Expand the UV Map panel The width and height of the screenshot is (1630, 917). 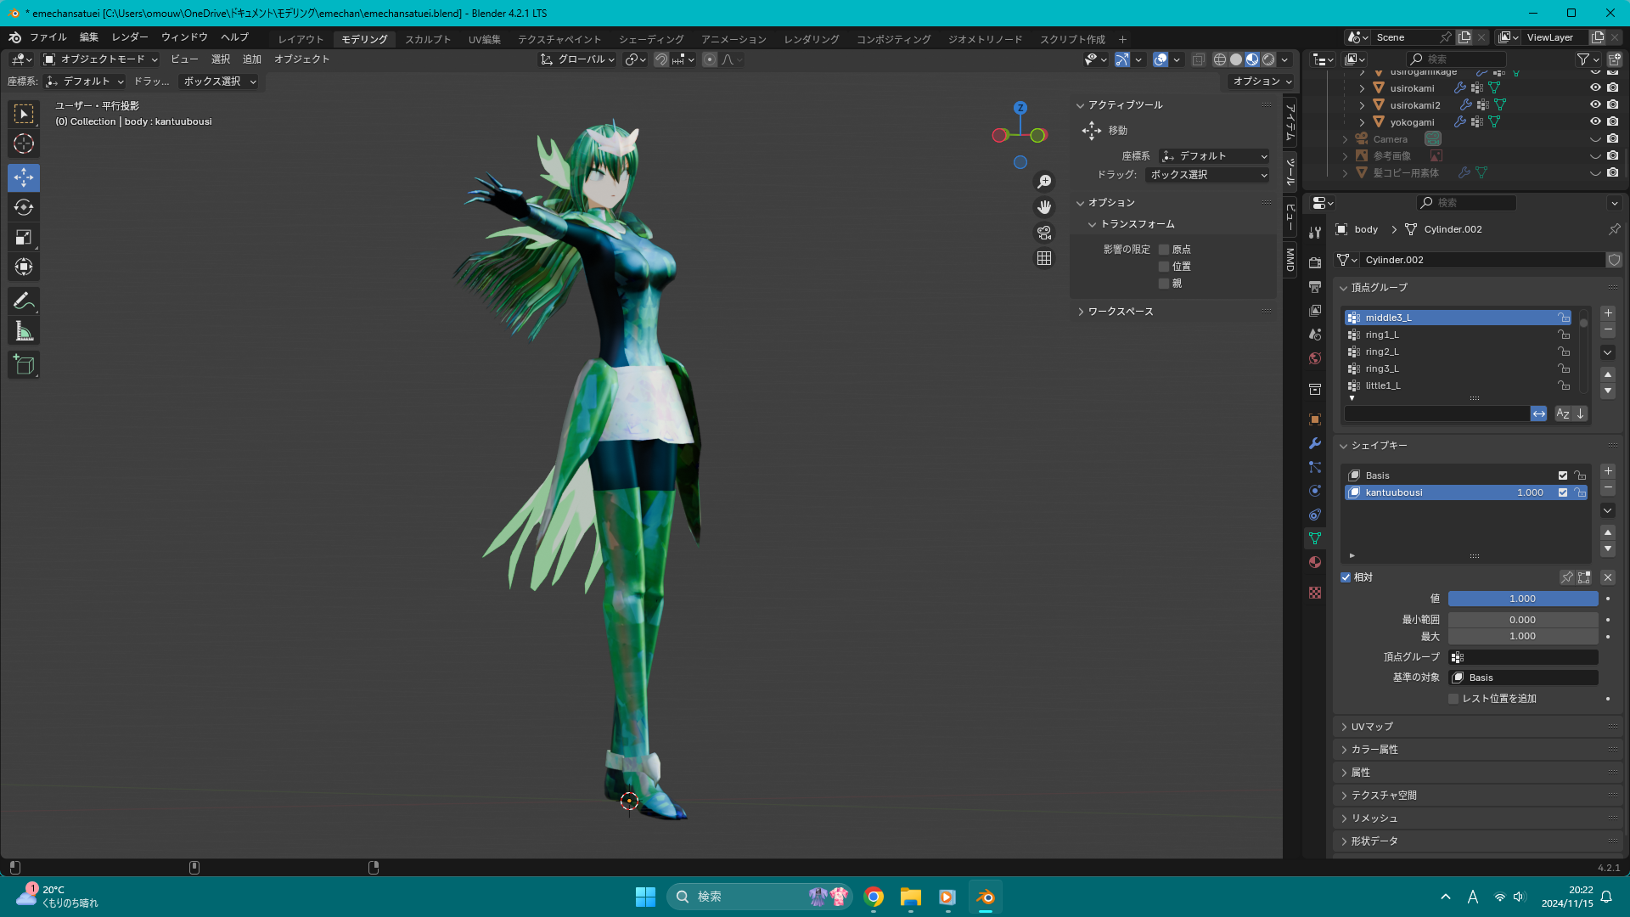coord(1372,727)
